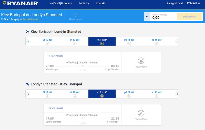Click the heart icon to save trip
205x130 pixels.
coord(75,15)
